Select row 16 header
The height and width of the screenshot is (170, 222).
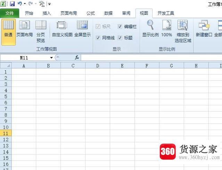(6, 164)
